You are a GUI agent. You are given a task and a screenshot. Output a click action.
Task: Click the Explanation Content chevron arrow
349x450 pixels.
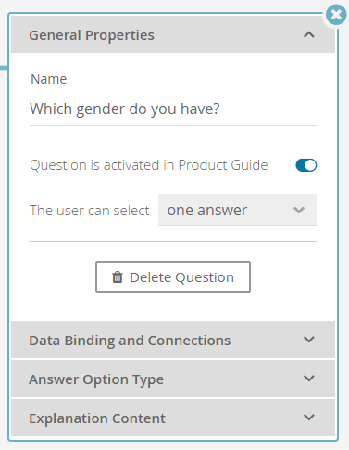click(x=309, y=418)
